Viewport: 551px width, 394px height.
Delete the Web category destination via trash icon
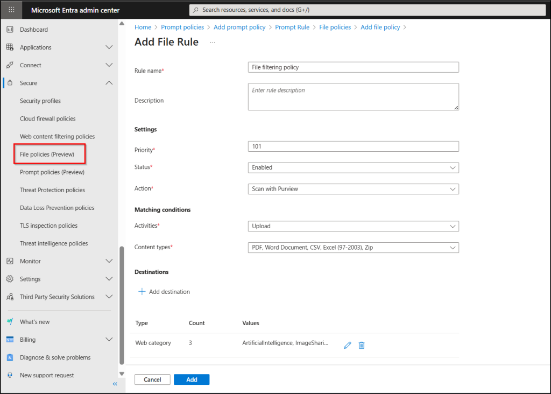pos(362,345)
